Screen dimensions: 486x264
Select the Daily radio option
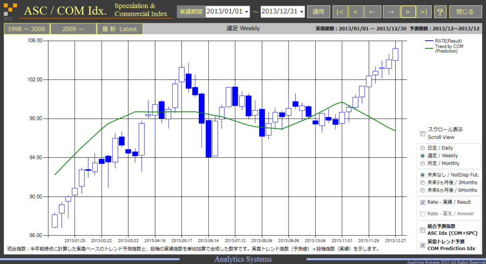pyautogui.click(x=422, y=148)
